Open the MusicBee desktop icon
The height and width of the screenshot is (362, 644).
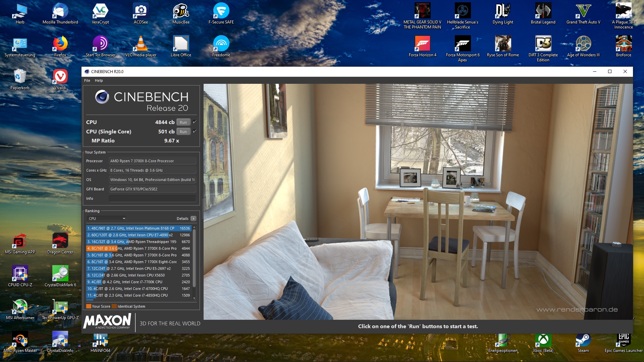(181, 13)
